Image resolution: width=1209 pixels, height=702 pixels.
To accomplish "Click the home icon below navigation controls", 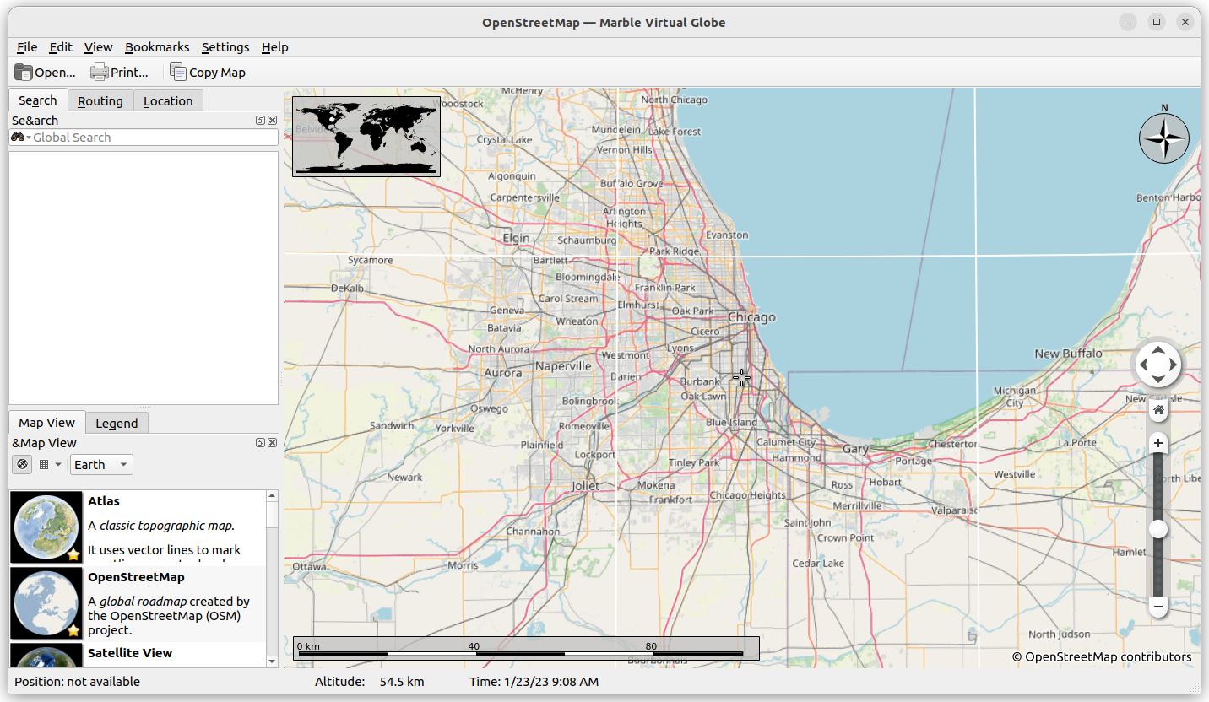I will [x=1157, y=410].
